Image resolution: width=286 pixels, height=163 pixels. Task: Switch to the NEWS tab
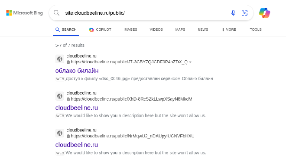pos(203,29)
